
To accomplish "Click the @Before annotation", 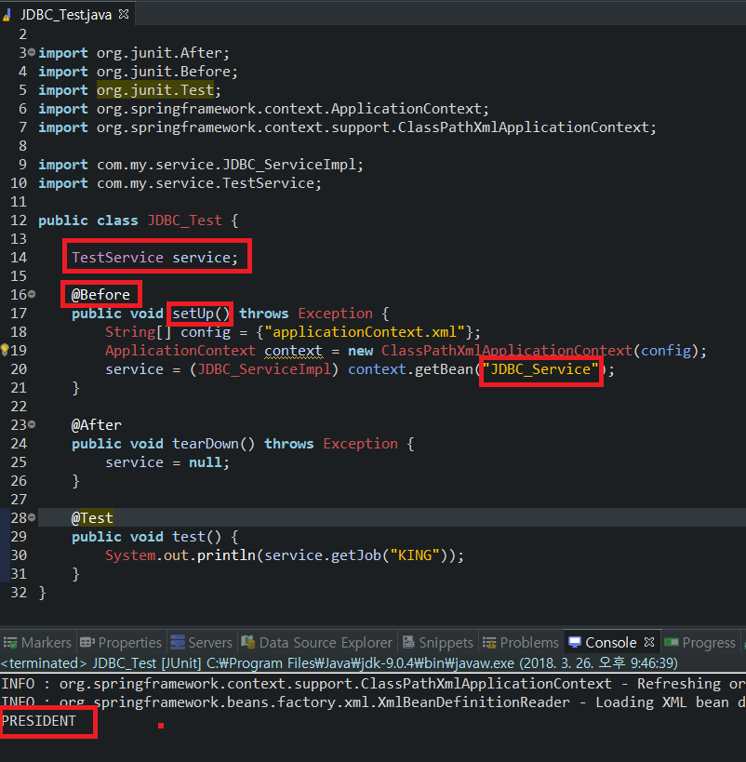I will [x=100, y=295].
